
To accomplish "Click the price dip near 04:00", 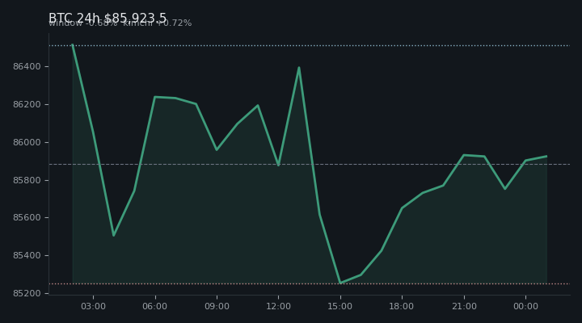I will coord(114,236).
